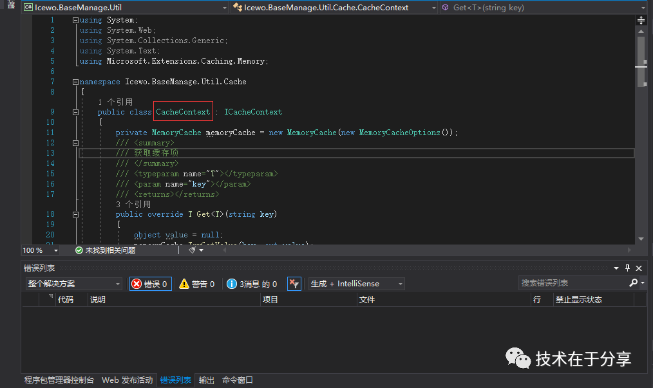
Task: Click the memoryCache field name
Action: click(231, 133)
